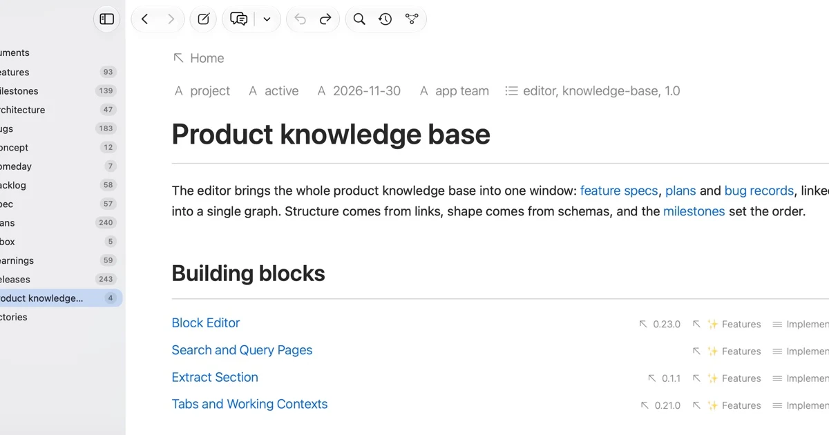Redo the last undone edit

(x=325, y=19)
